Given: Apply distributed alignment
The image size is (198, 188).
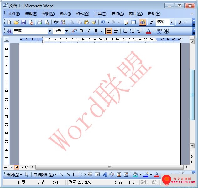Looking at the screenshot, I should (x=116, y=31).
